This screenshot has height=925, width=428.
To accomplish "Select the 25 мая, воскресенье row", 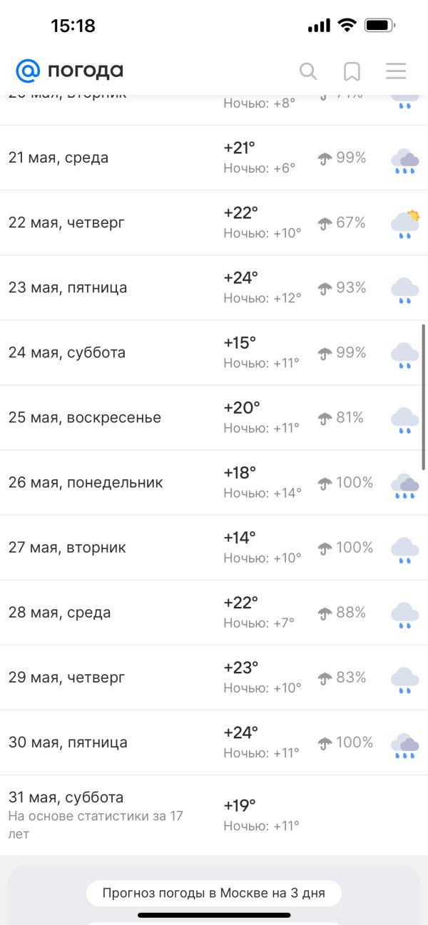I will click(x=85, y=417).
